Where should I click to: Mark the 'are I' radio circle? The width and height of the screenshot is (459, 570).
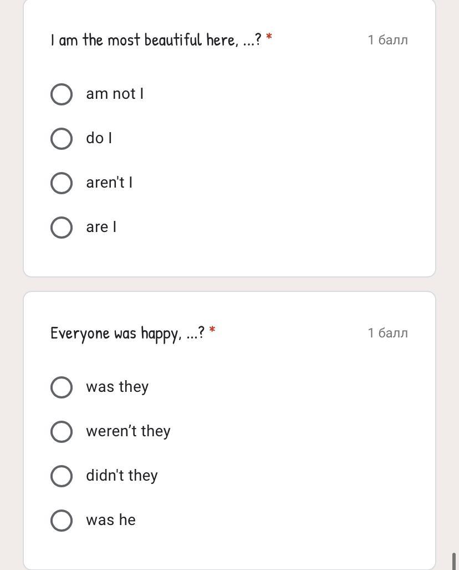[62, 228]
